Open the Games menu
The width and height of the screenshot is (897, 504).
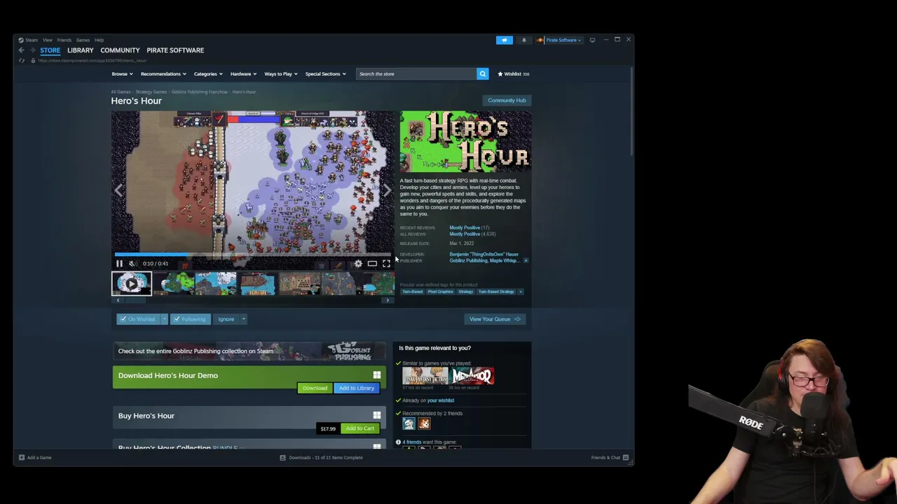click(83, 40)
